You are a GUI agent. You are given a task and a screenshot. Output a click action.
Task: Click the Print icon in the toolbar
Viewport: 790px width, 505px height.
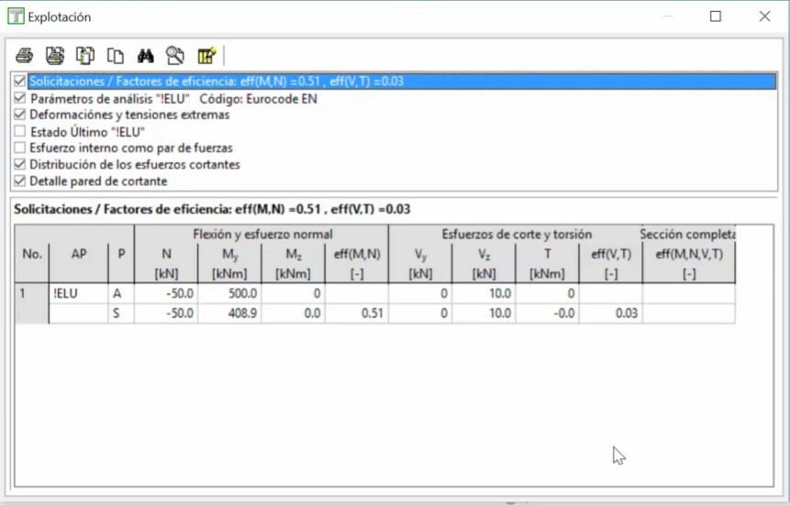(24, 55)
